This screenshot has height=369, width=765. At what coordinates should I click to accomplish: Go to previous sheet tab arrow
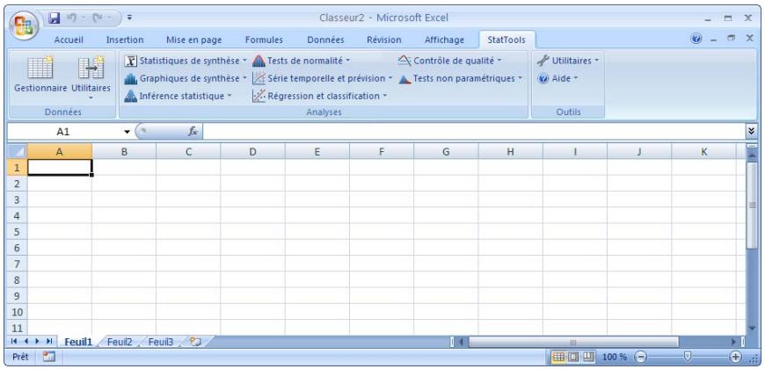pos(25,342)
